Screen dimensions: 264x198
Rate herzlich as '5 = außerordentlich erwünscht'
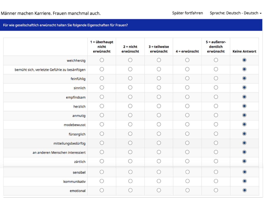point(216,106)
